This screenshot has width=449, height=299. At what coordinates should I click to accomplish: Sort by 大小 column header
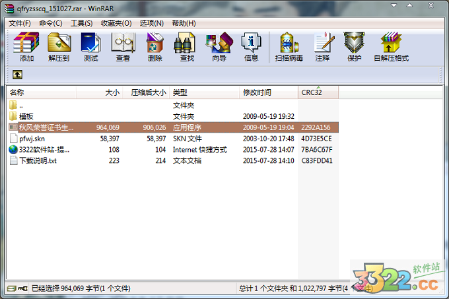point(100,92)
